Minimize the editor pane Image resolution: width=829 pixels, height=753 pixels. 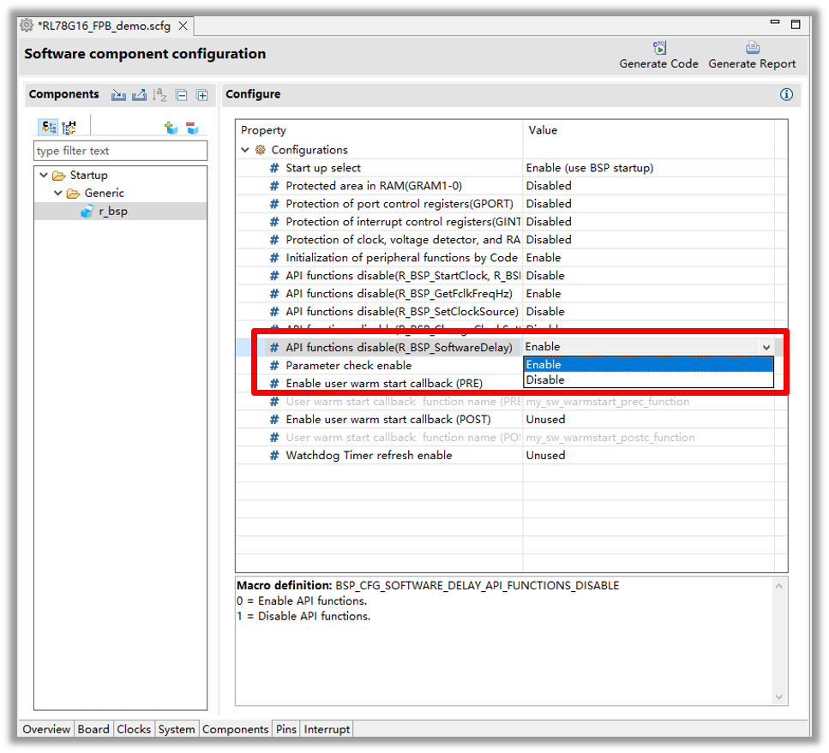pos(775,22)
